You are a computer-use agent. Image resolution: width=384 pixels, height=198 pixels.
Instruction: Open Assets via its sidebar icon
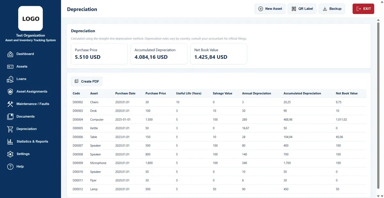[x=10, y=67]
